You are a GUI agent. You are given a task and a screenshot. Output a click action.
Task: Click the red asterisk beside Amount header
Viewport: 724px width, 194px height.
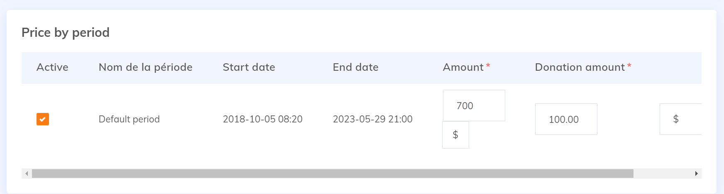488,65
